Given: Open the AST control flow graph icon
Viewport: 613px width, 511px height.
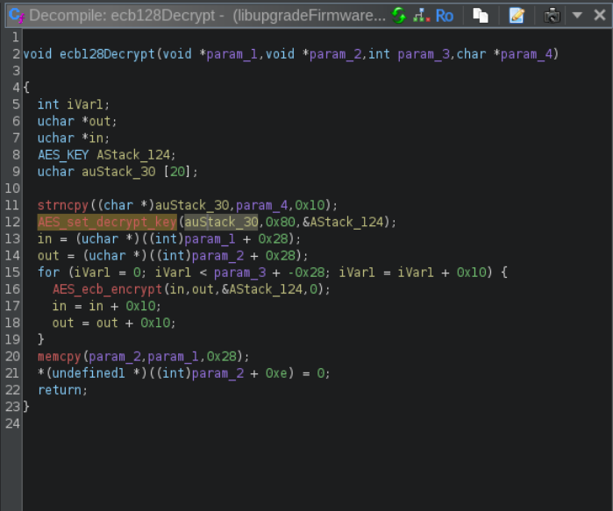Looking at the screenshot, I should (x=422, y=16).
